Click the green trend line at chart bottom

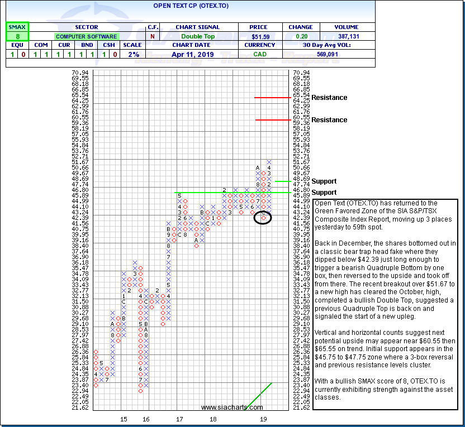click(259, 395)
